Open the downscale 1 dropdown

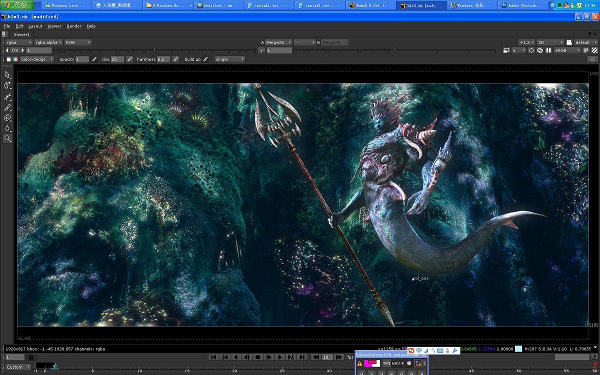point(519,50)
